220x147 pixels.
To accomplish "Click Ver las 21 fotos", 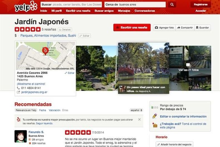I will pos(189,70).
